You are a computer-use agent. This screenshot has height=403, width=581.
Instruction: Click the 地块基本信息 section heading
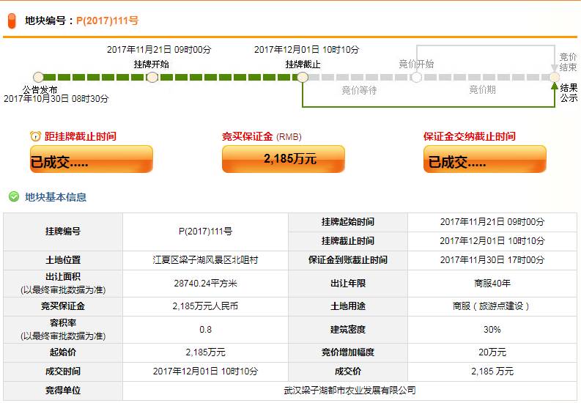pos(56,196)
